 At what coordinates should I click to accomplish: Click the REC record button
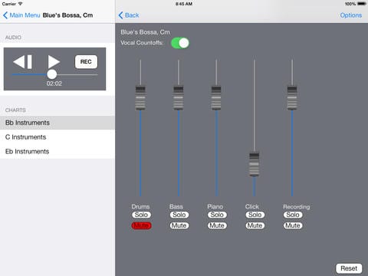86,62
